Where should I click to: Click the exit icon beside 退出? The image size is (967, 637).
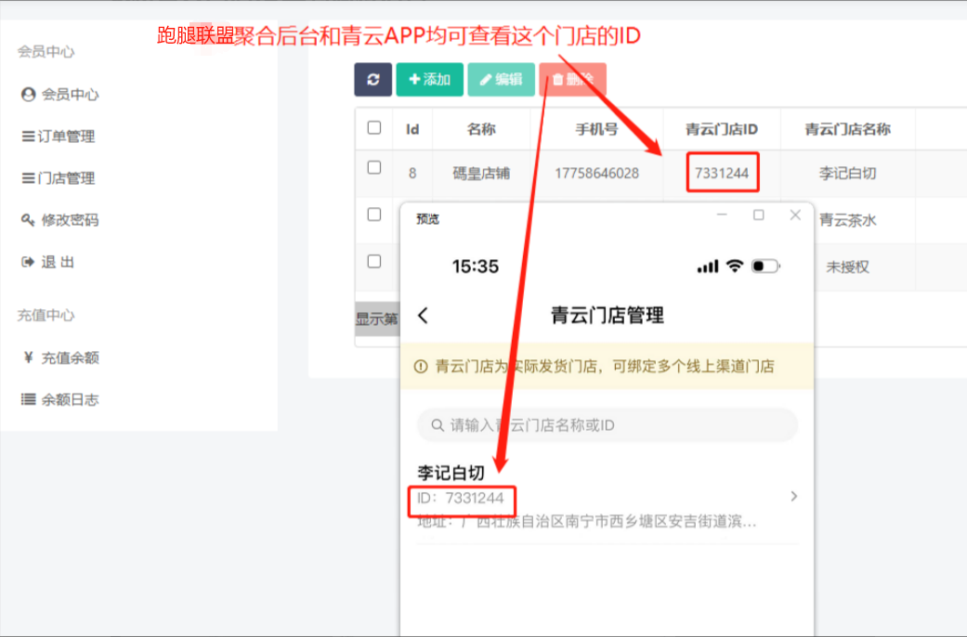click(28, 262)
